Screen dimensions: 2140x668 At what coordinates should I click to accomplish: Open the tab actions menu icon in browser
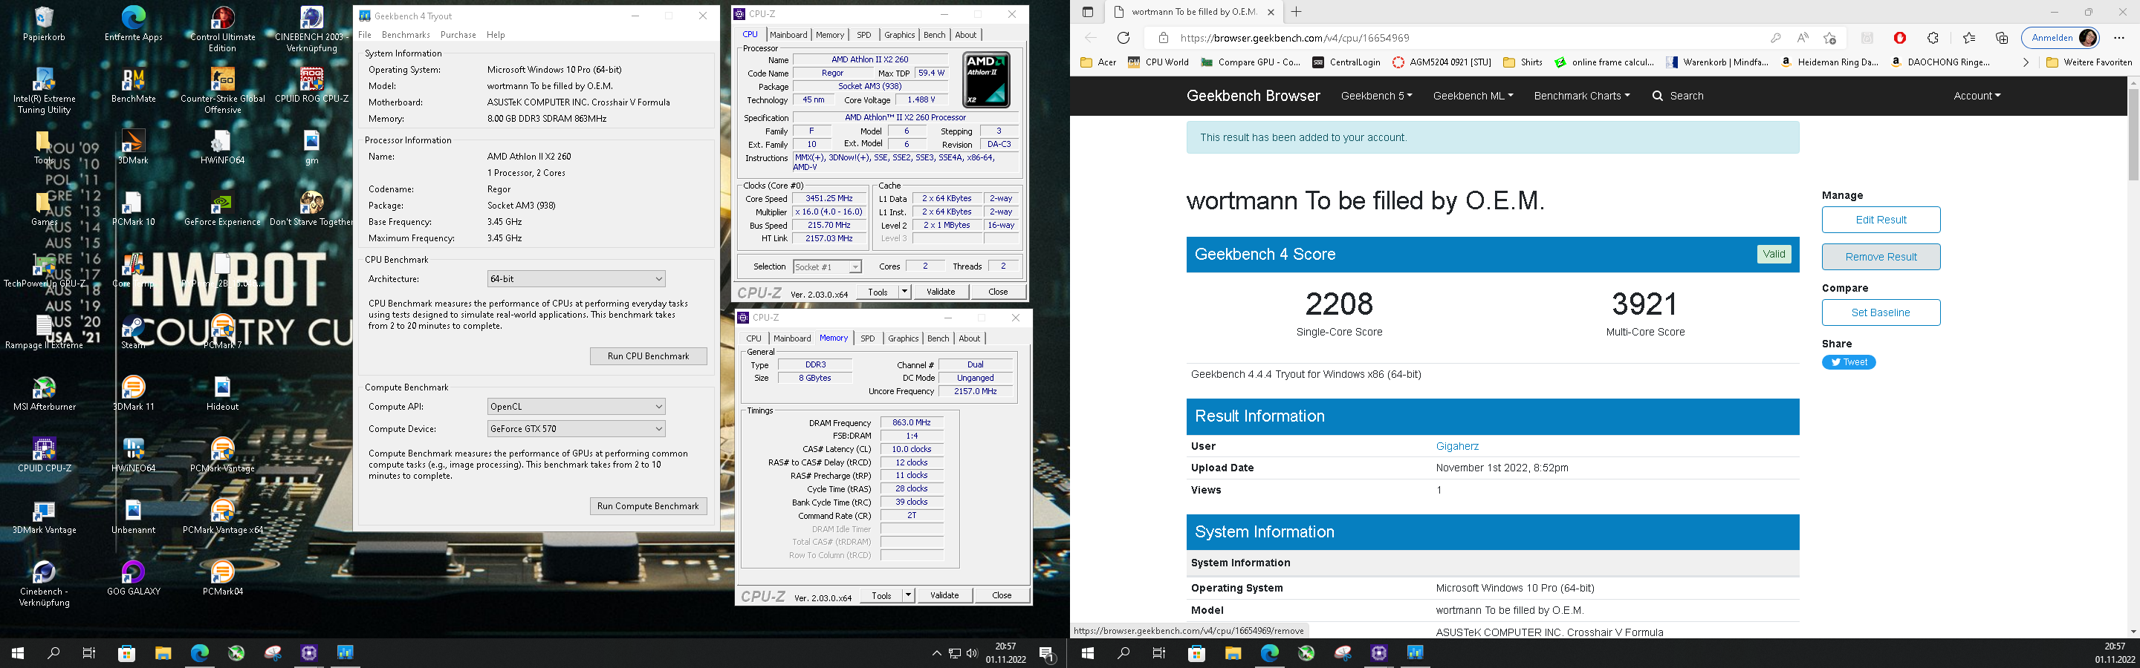coord(1087,12)
